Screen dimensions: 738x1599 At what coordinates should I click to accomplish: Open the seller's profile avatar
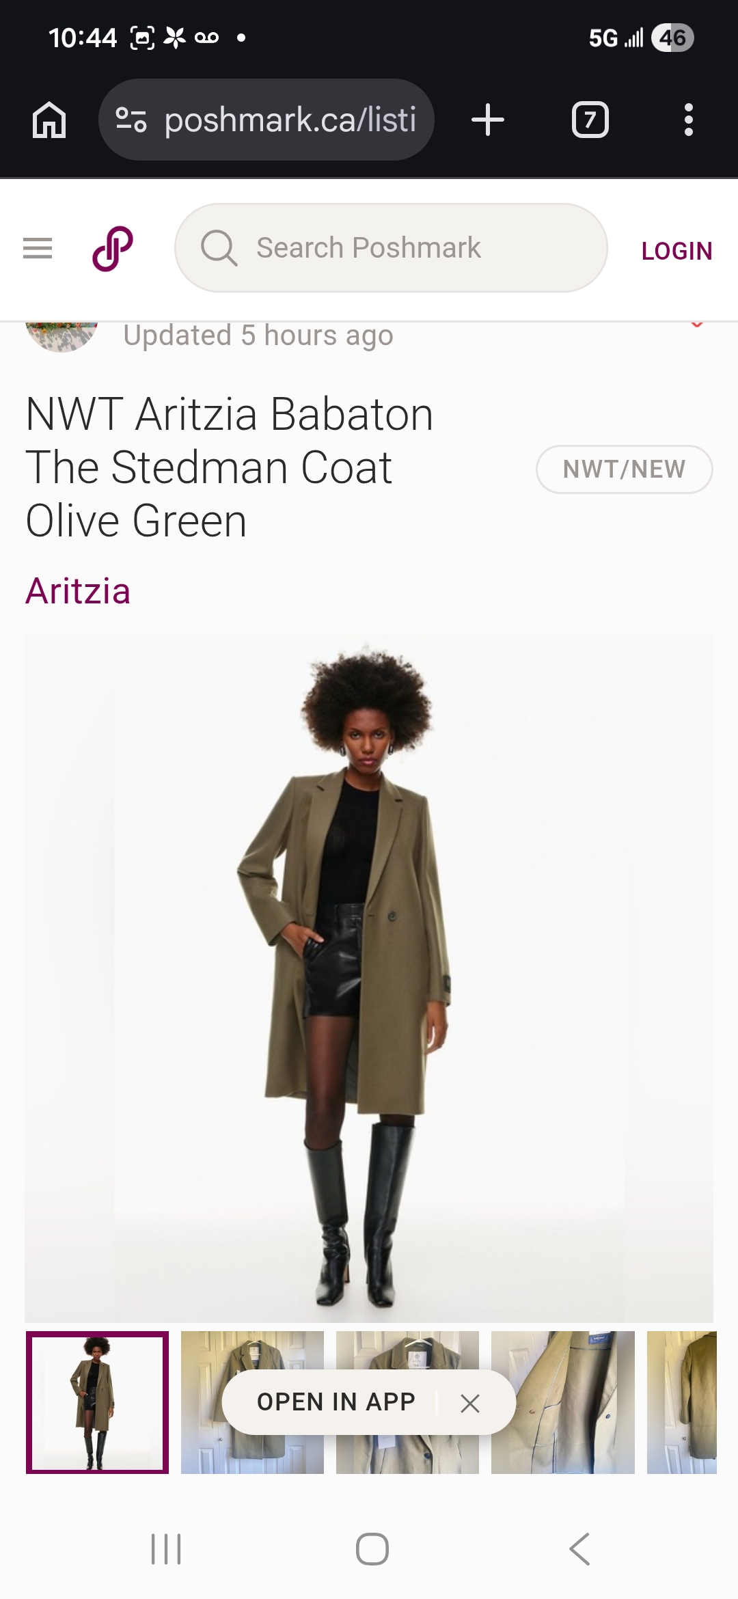61,336
